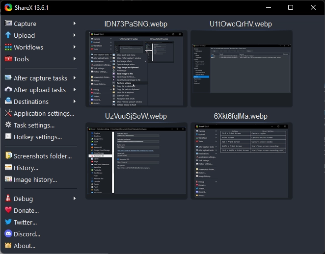325x254 pixels.
Task: Expand the Debug submenu arrow
Action: coord(75,199)
